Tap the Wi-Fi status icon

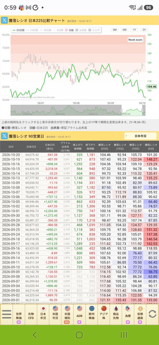click(x=132, y=7)
